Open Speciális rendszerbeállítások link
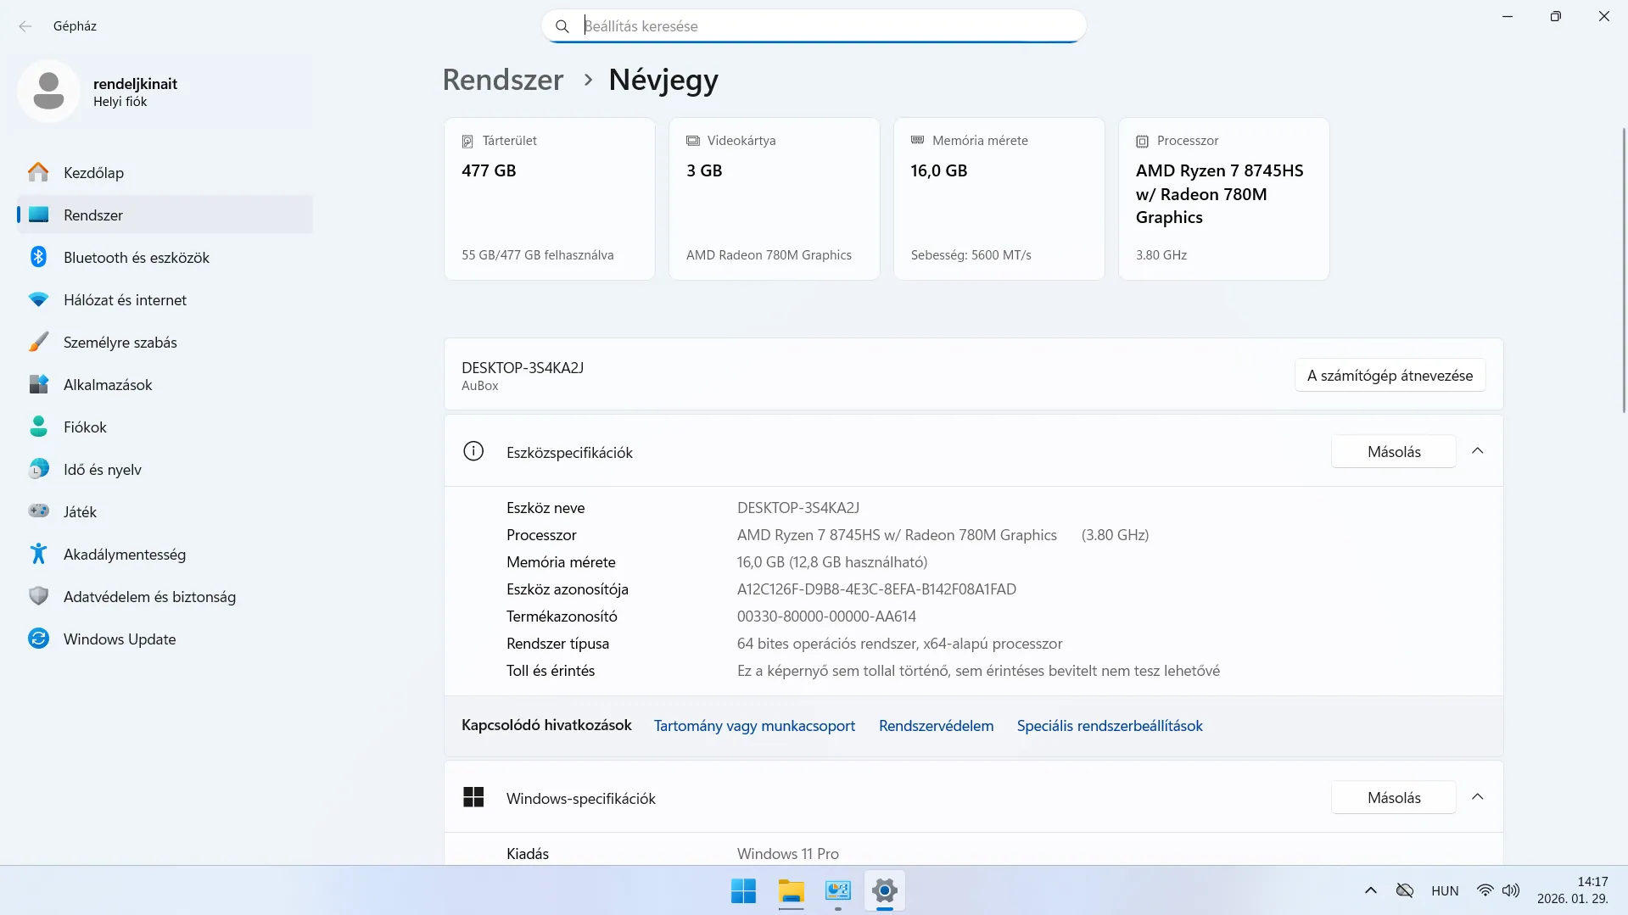This screenshot has width=1628, height=915. click(x=1110, y=726)
